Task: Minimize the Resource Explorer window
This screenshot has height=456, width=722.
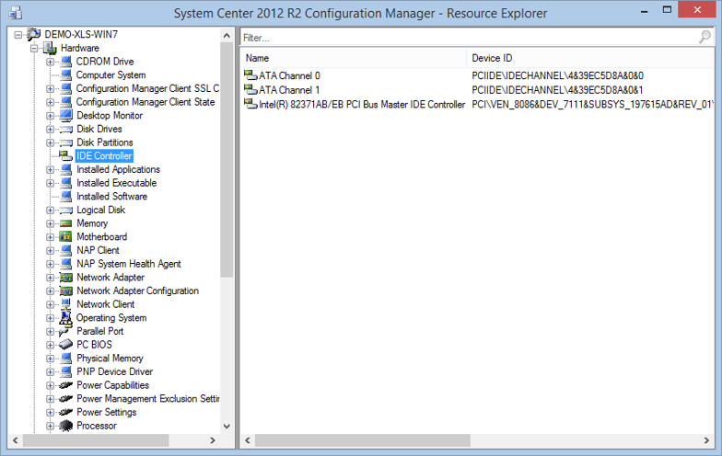Action: (x=645, y=9)
